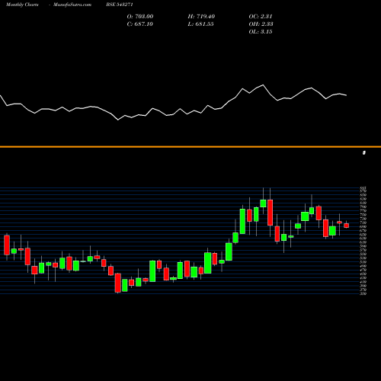381x381 pixels.
Task: Click the 610 price axis label
Action: pos(363,242)
